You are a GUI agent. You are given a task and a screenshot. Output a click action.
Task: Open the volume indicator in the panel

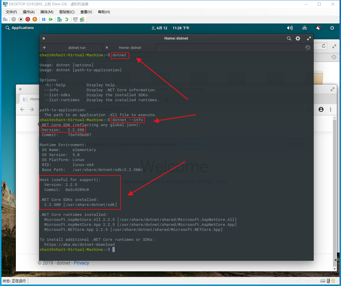(x=290, y=28)
